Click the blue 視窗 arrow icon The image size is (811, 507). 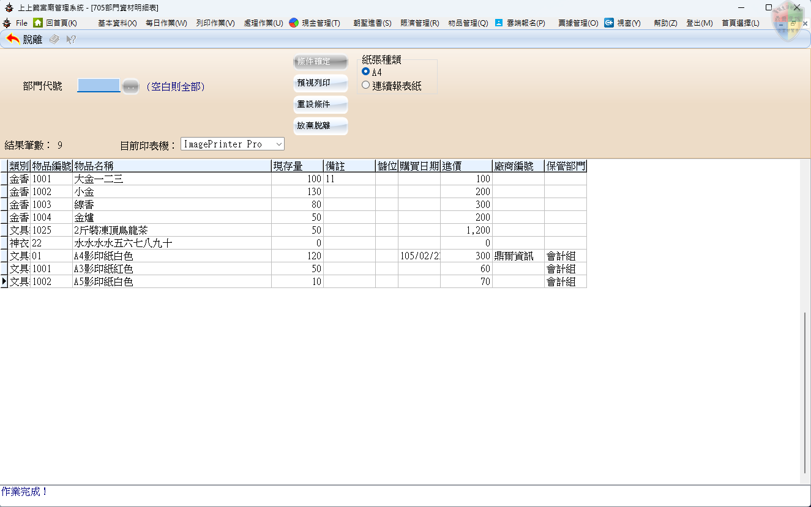[x=609, y=23]
